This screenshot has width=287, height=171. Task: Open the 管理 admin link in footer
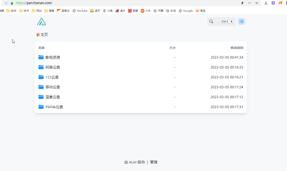click(x=154, y=162)
